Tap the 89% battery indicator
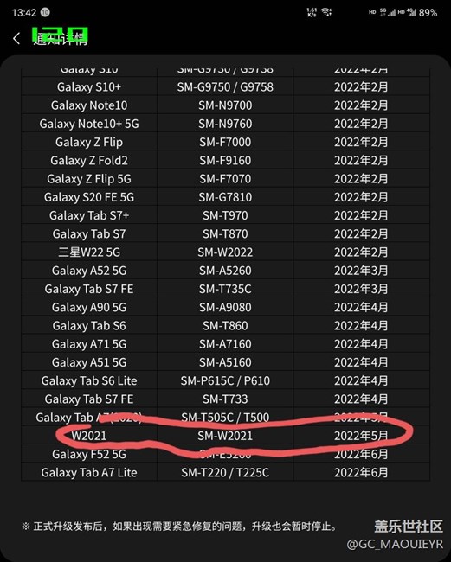 coord(428,13)
